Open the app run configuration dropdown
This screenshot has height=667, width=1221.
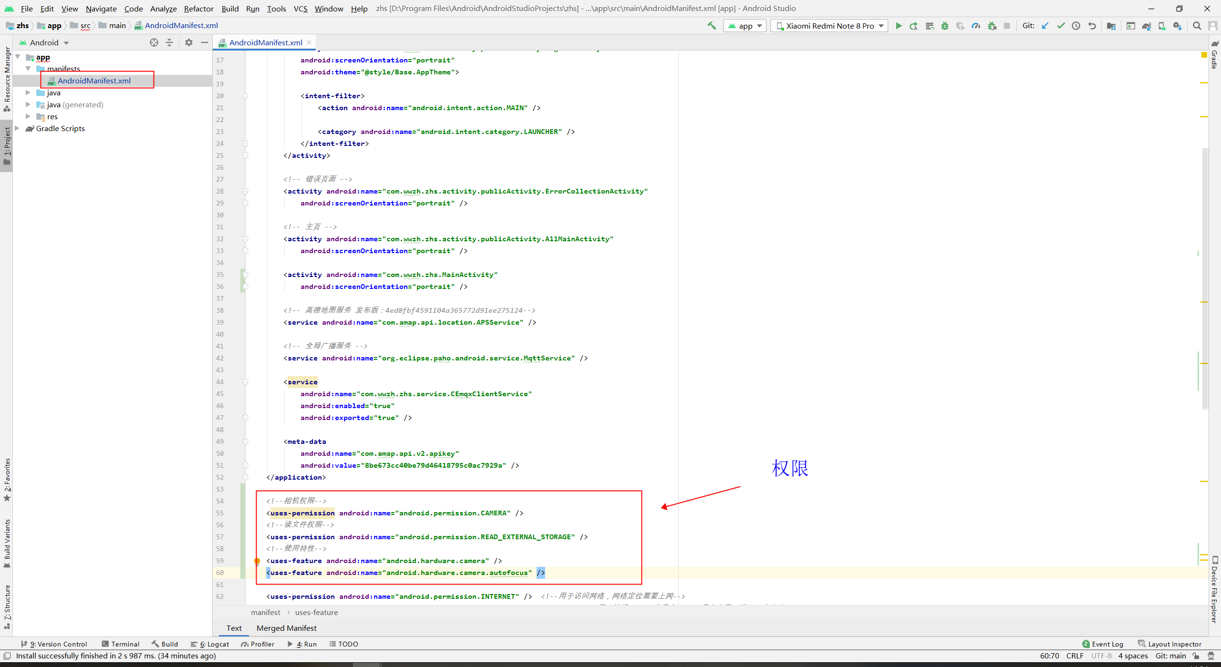coord(745,26)
